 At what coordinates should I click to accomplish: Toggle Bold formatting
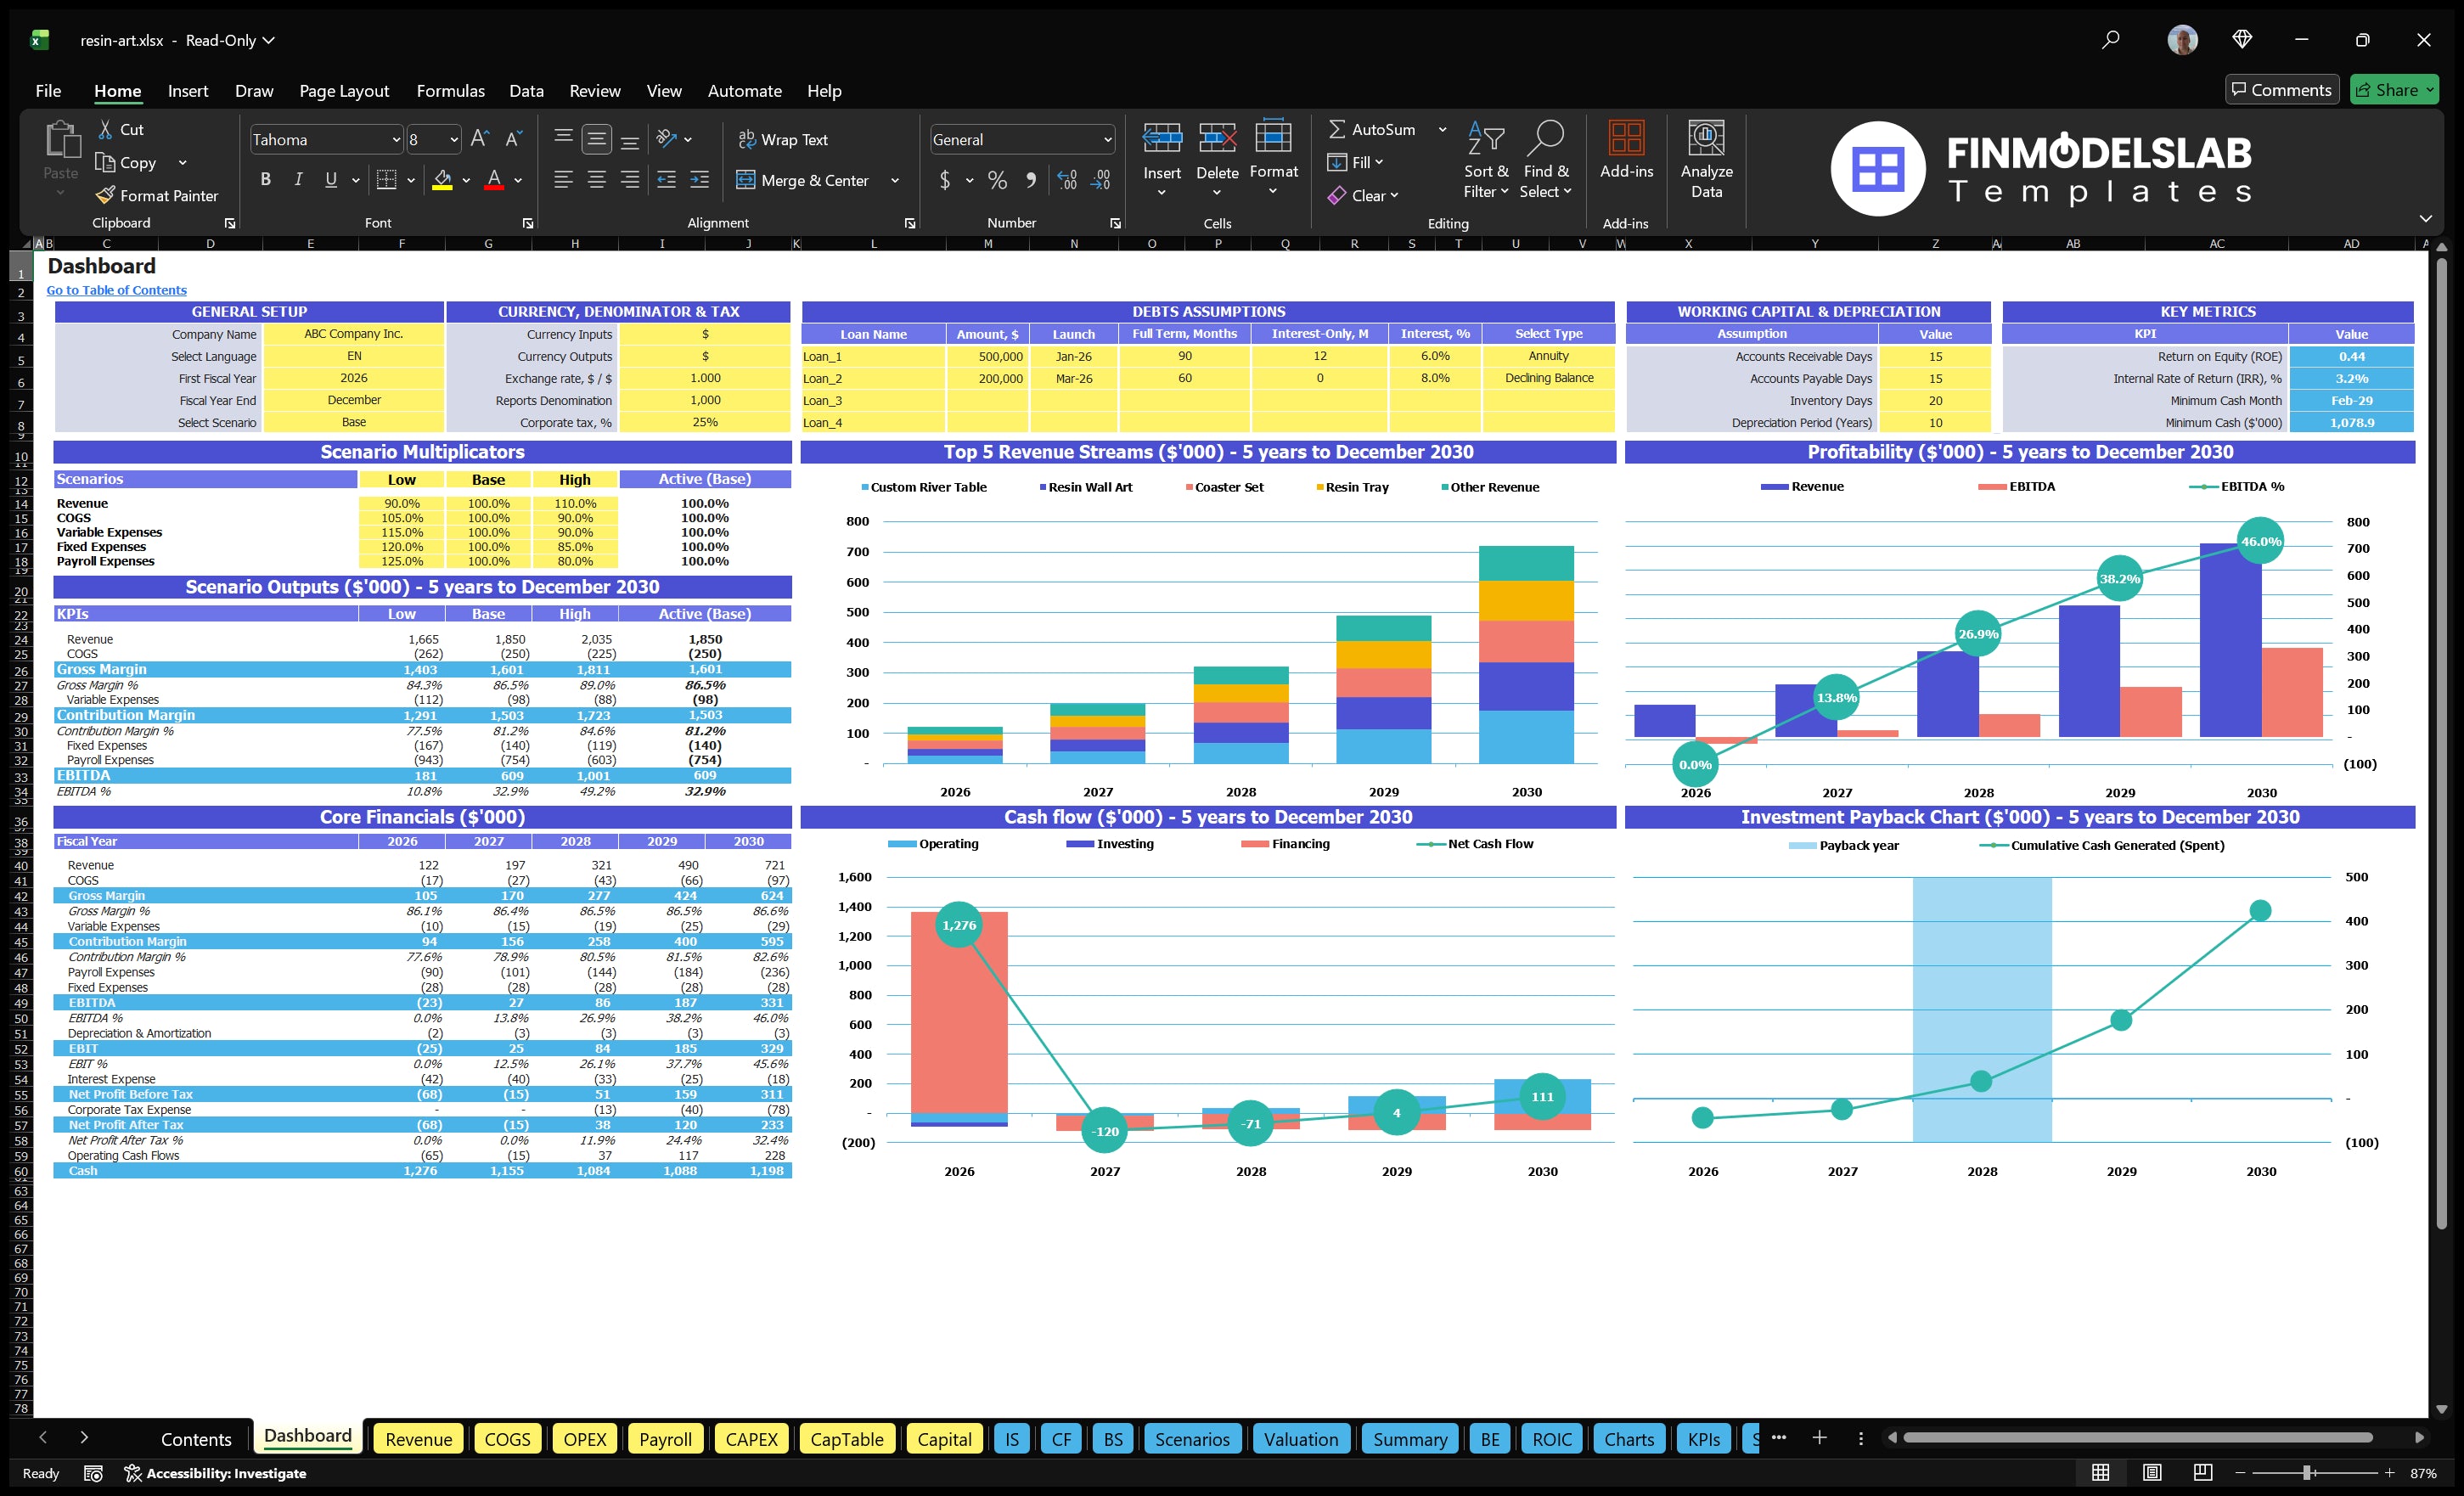tap(265, 180)
